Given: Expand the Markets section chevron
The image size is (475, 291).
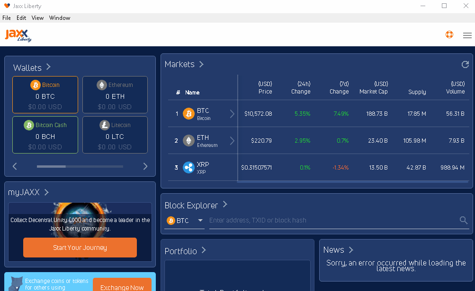Looking at the screenshot, I should tap(201, 64).
